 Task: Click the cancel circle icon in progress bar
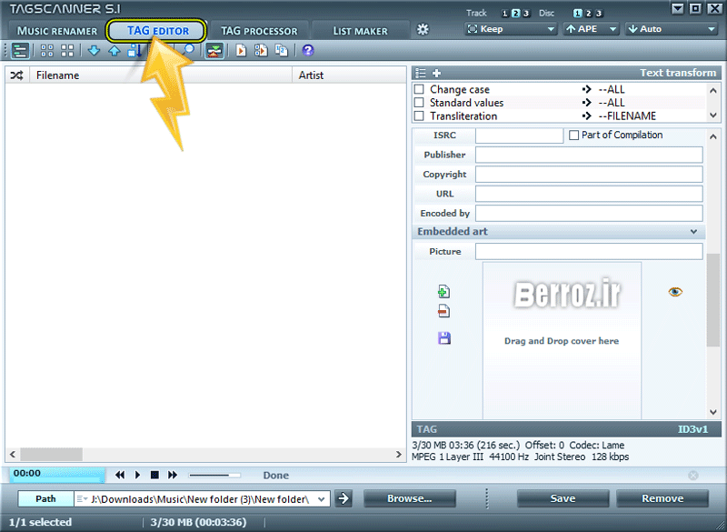point(693,475)
